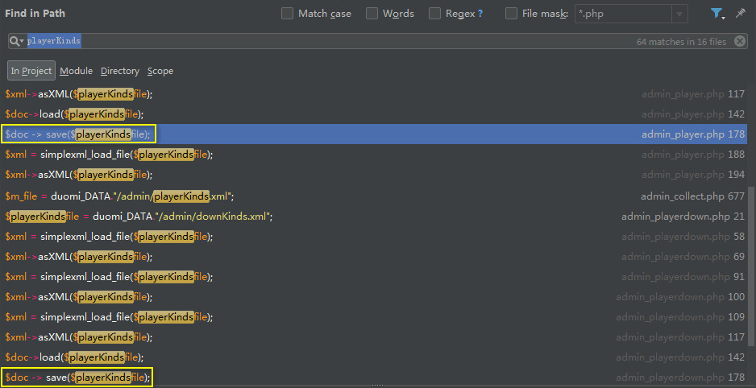Switch to the Module scope tab

coord(76,71)
